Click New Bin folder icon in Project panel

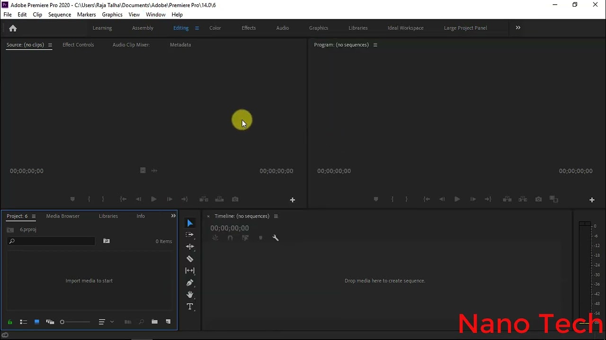[154, 322]
